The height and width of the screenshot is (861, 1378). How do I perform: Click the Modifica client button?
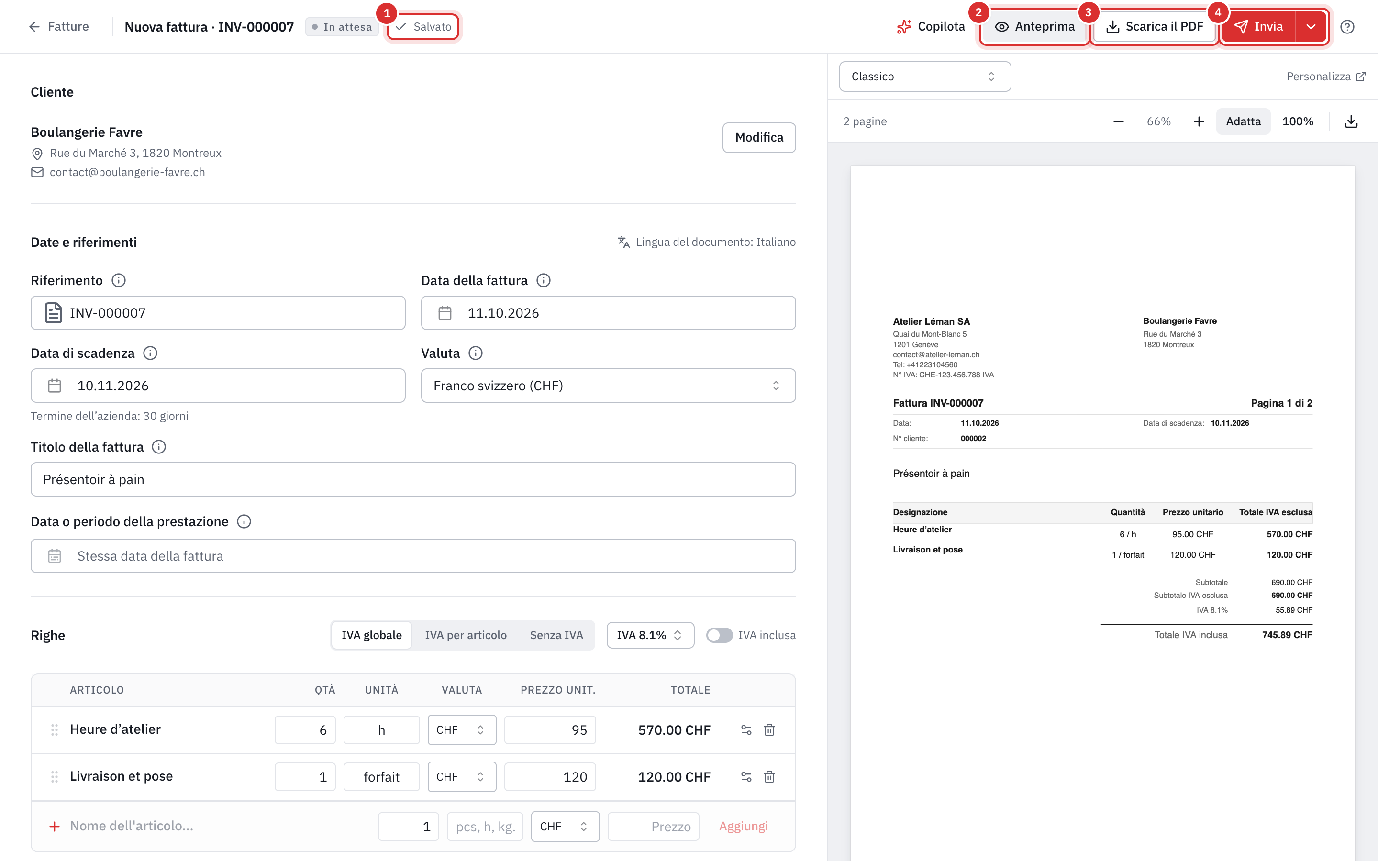[759, 137]
